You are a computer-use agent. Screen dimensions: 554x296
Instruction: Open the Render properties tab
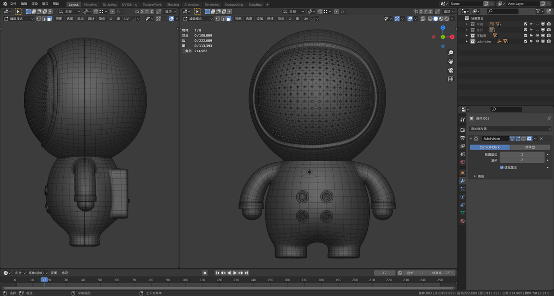463,130
